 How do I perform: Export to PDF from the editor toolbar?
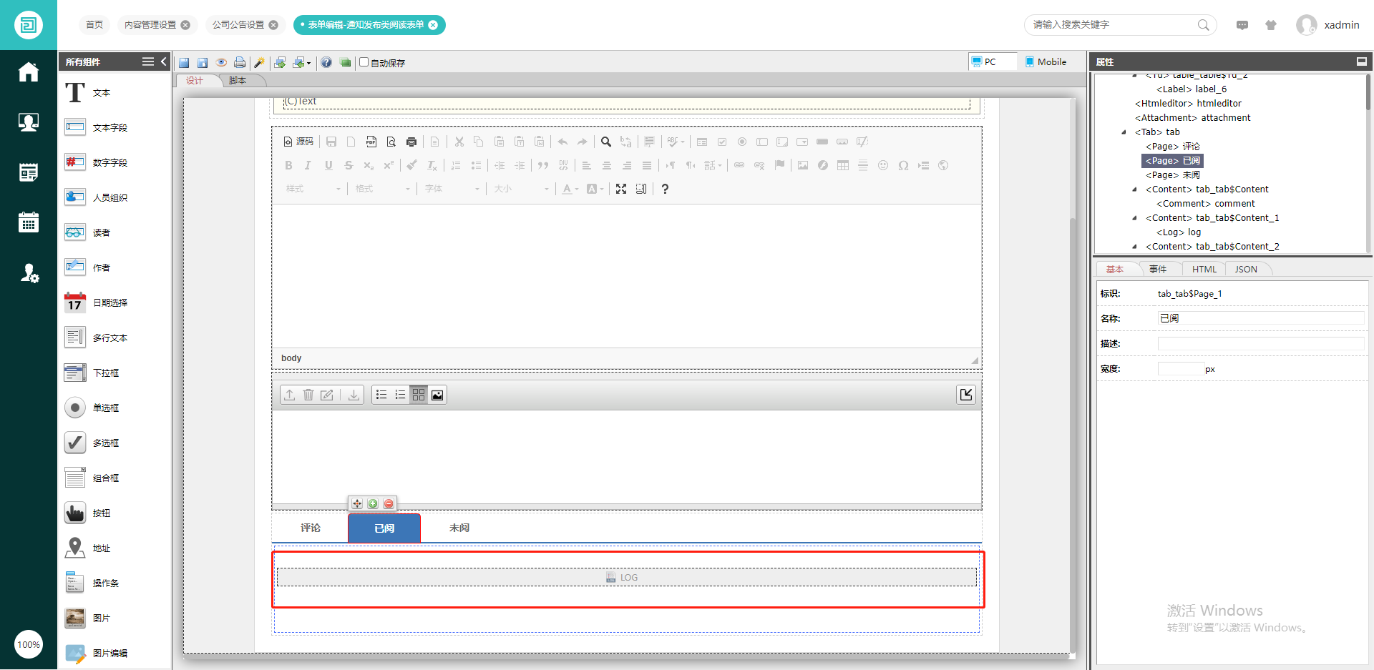point(371,142)
